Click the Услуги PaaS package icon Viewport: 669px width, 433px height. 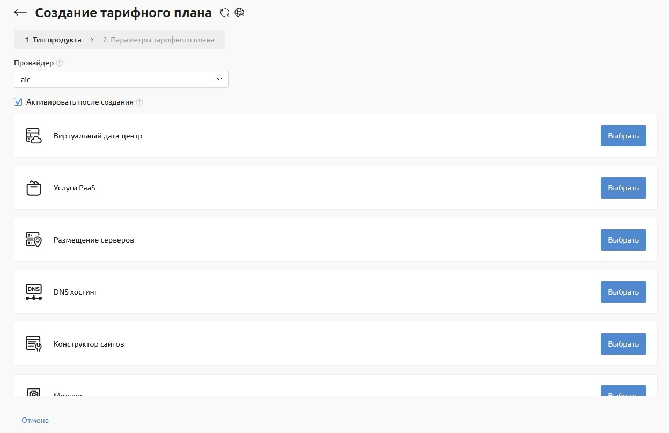click(x=34, y=188)
